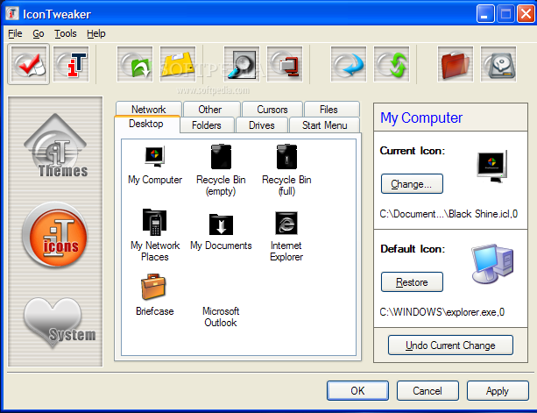Click Undo Current Change button
Screen dimensions: 537x413
point(450,345)
